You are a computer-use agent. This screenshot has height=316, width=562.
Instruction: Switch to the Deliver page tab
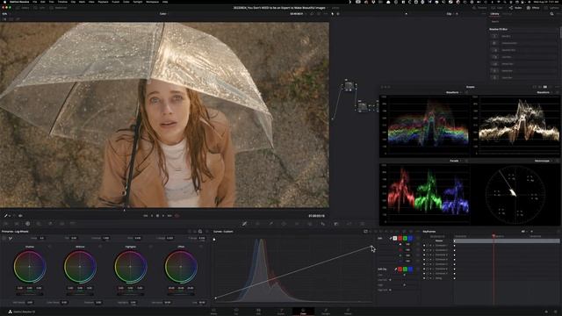348,312
